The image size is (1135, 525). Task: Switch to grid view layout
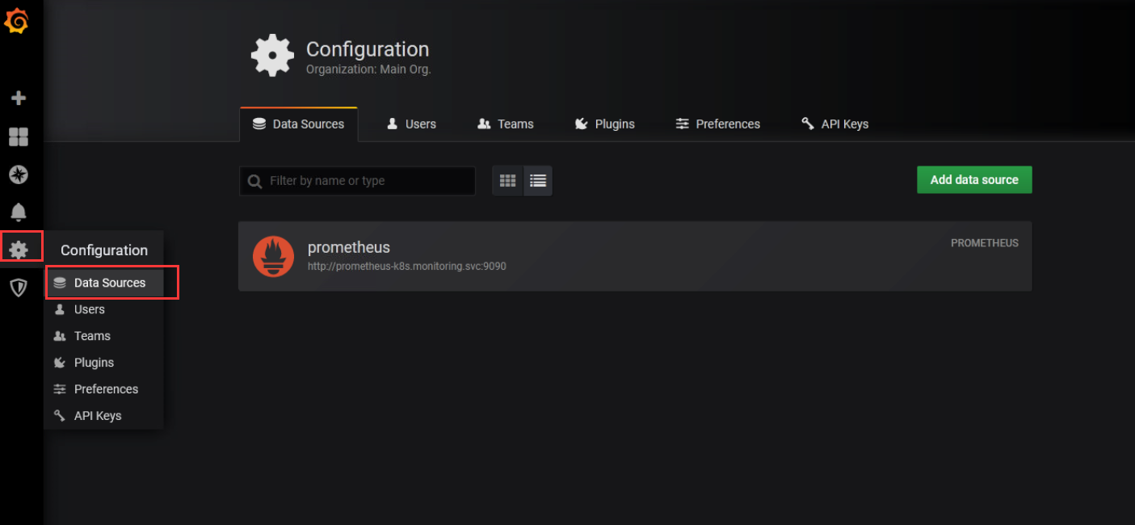click(507, 181)
